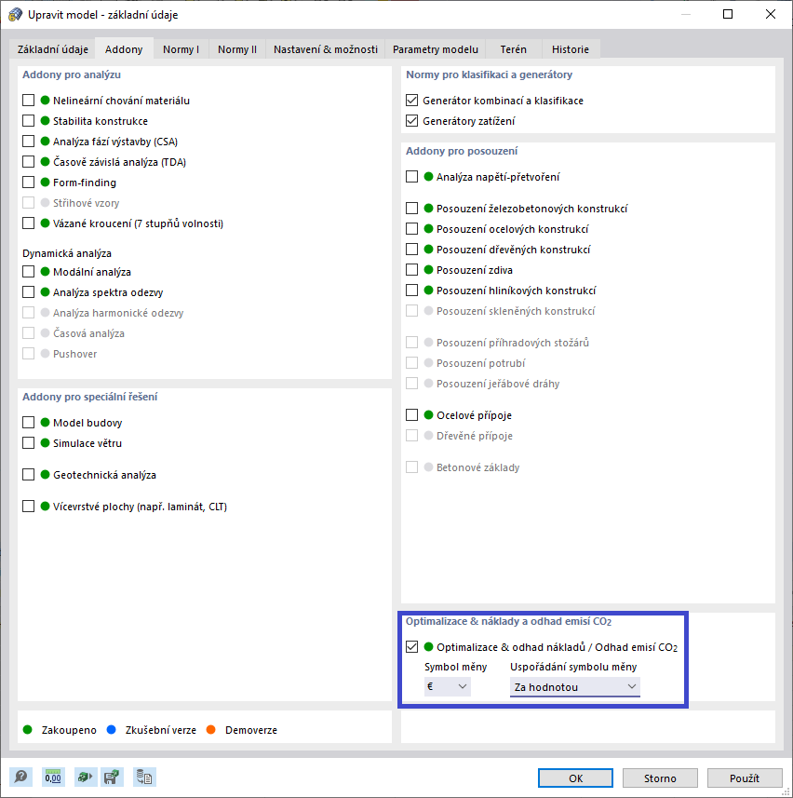The image size is (793, 798).
Task: Open the Parametry modelu tab
Action: click(436, 49)
